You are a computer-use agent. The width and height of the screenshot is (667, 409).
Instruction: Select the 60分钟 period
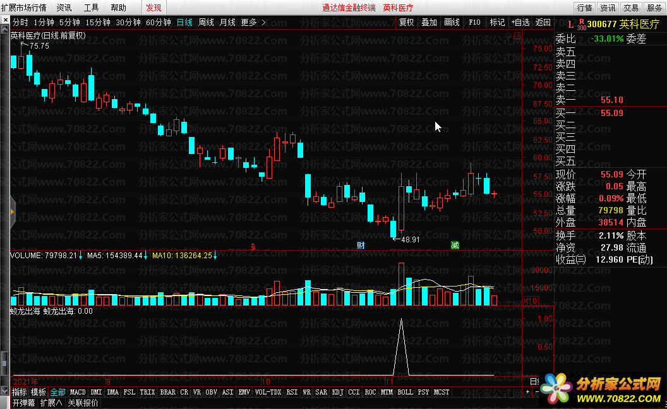(x=159, y=23)
